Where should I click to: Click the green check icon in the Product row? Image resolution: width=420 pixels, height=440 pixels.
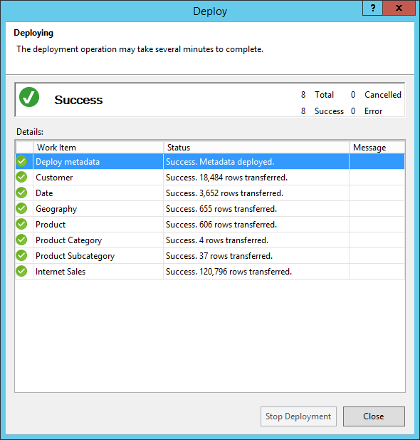tap(21, 224)
